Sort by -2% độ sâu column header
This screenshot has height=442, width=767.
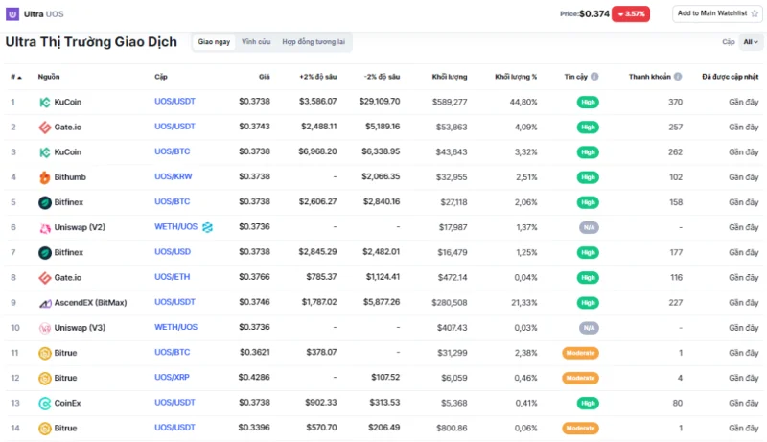coord(382,77)
